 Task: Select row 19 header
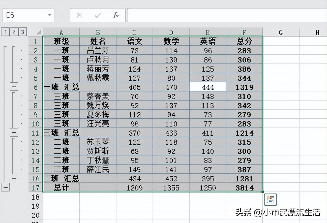pyautogui.click(x=36, y=206)
